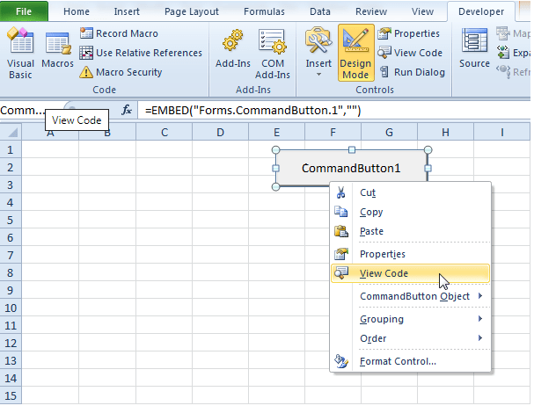The image size is (534, 413).
Task: Open the Add-Ins dialog
Action: coord(232,51)
